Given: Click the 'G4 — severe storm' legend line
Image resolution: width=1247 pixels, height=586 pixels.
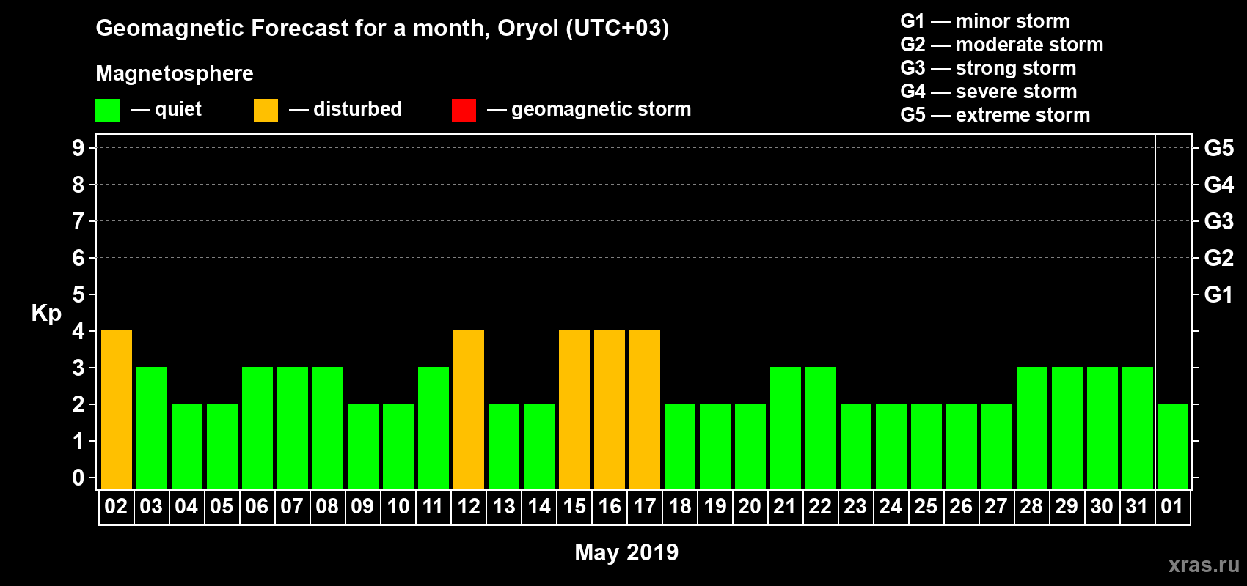Looking at the screenshot, I should pyautogui.click(x=989, y=92).
